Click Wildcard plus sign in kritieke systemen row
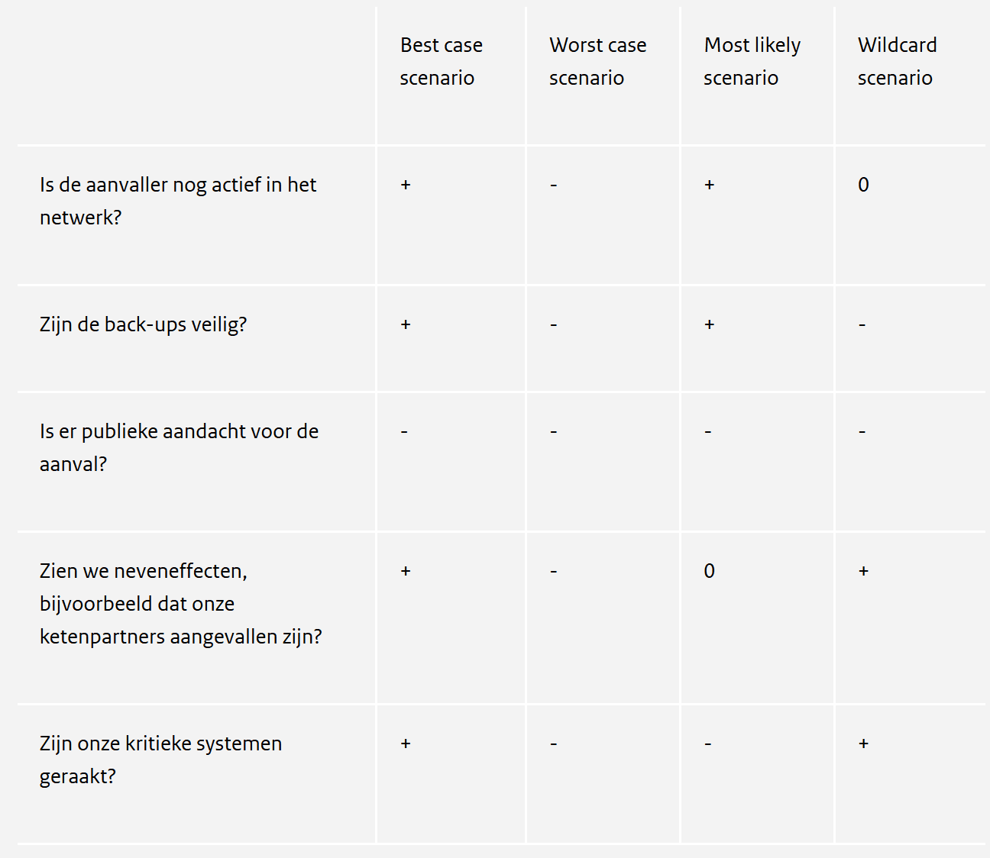Image resolution: width=990 pixels, height=858 pixels. point(863,743)
